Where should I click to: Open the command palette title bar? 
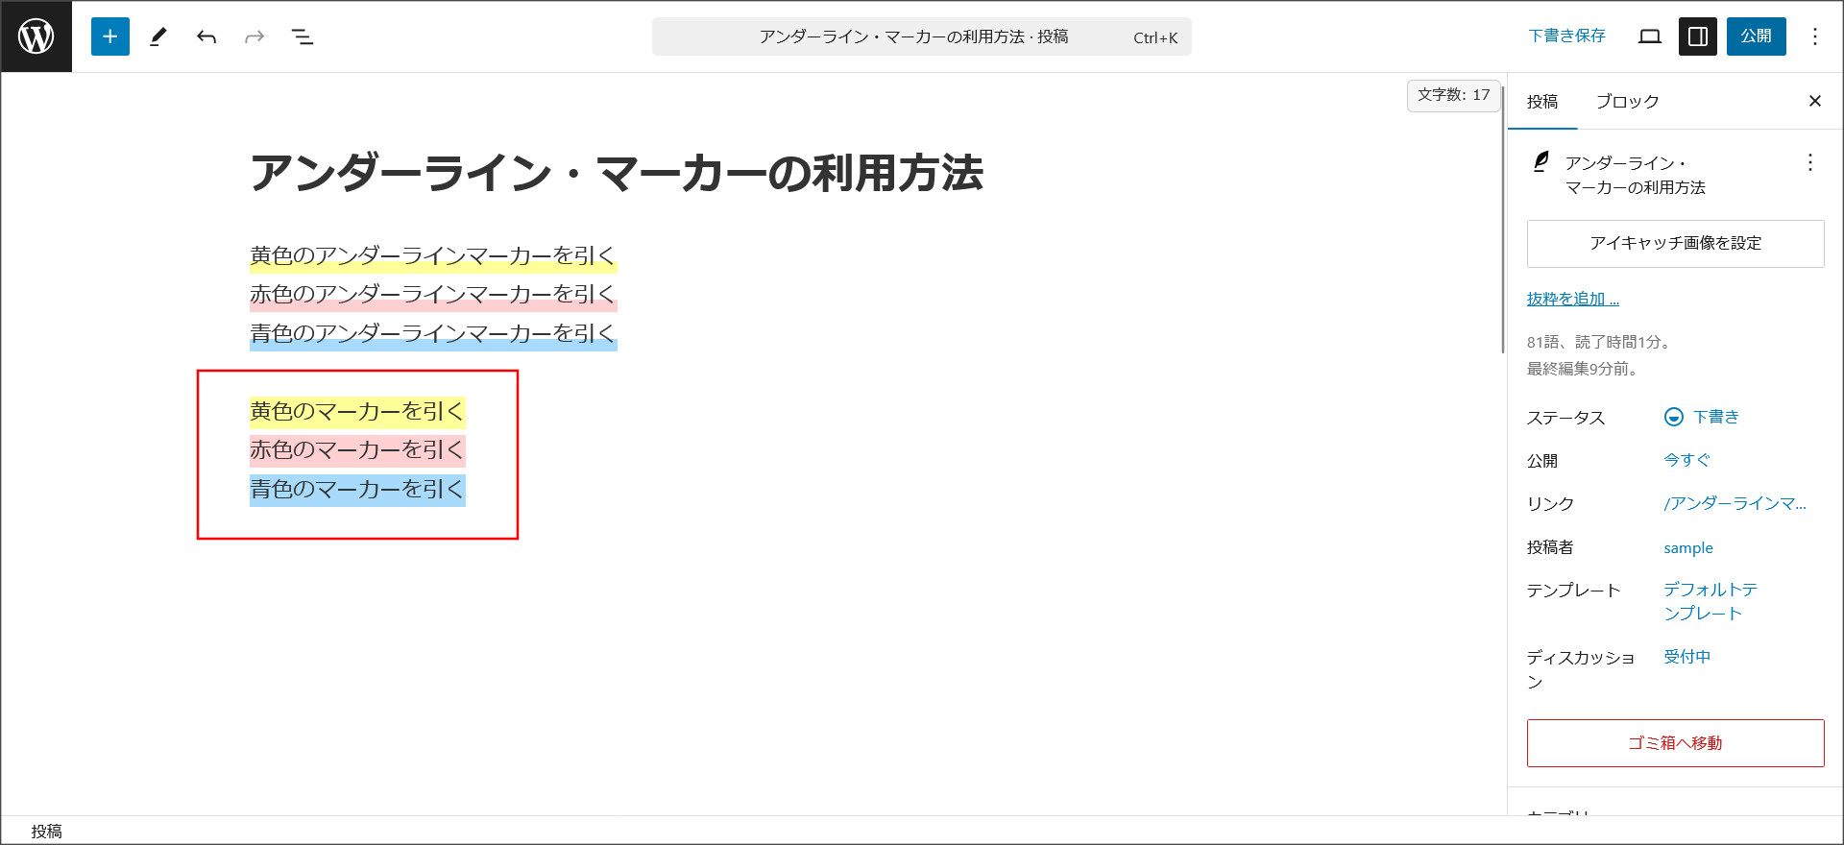(x=922, y=36)
